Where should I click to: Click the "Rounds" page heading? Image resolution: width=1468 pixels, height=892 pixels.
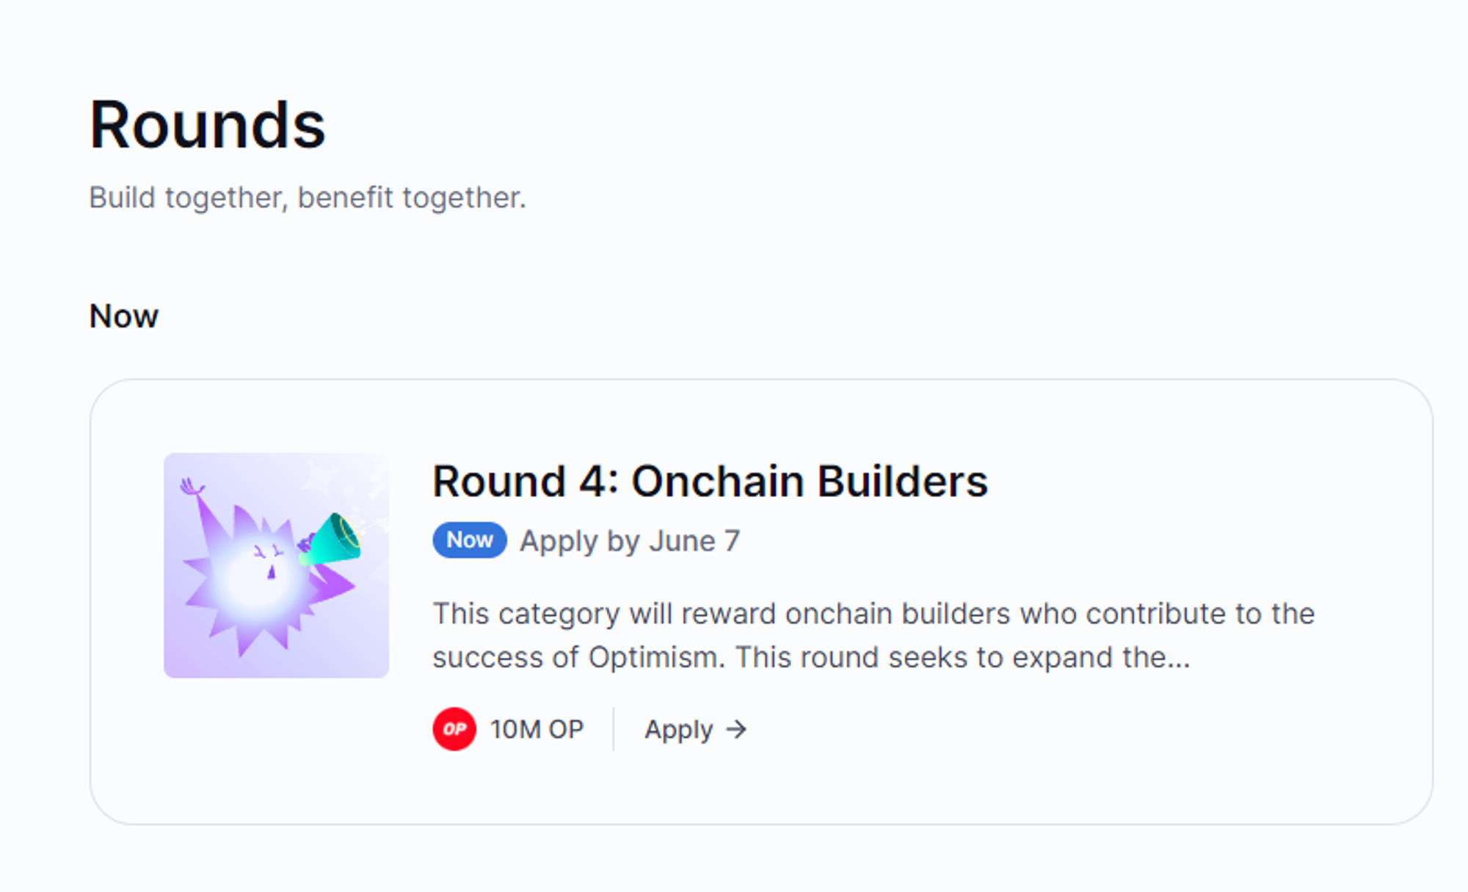click(207, 125)
